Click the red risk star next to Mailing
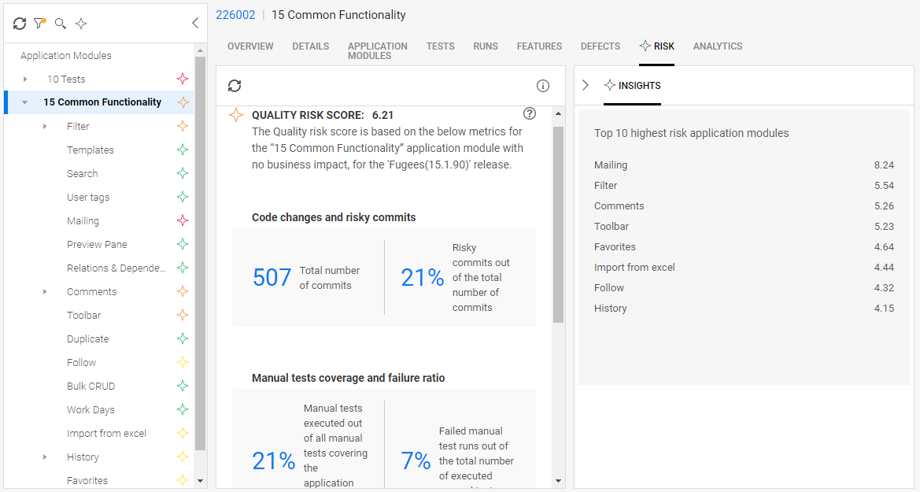Image resolution: width=920 pixels, height=492 pixels. [x=183, y=220]
